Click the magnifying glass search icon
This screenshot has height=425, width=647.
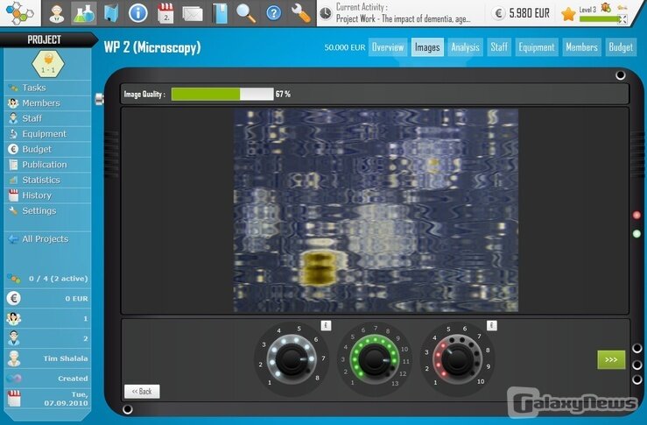tap(246, 13)
